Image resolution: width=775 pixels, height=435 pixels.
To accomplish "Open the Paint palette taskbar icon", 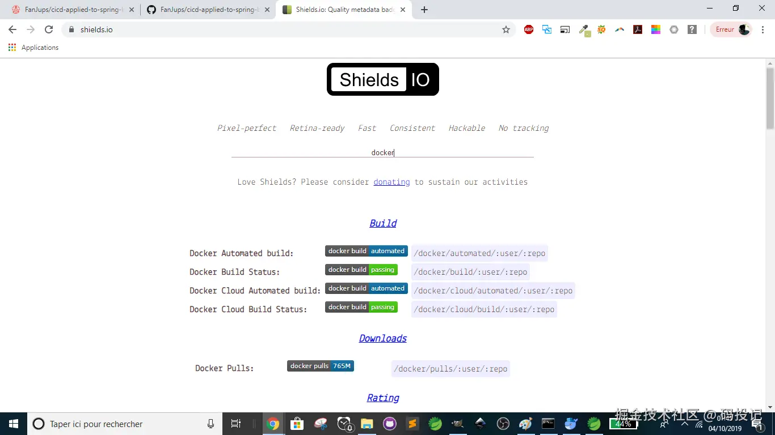I will [526, 424].
